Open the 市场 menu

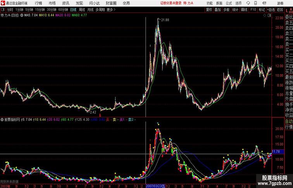pos(52,3)
